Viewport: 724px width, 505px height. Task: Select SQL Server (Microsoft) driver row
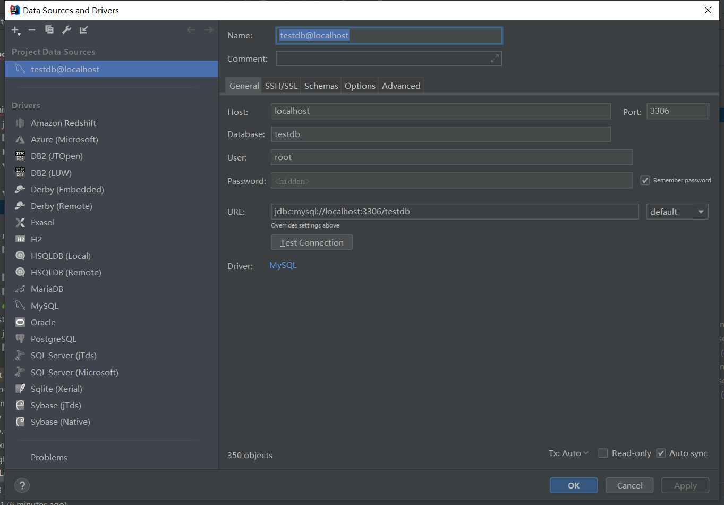pyautogui.click(x=112, y=372)
